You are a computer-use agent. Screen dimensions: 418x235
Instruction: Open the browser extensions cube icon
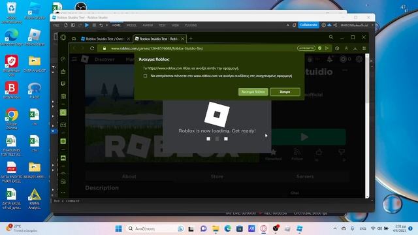(x=337, y=48)
